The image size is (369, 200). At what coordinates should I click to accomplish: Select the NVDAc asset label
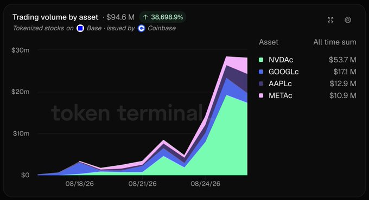(281, 60)
